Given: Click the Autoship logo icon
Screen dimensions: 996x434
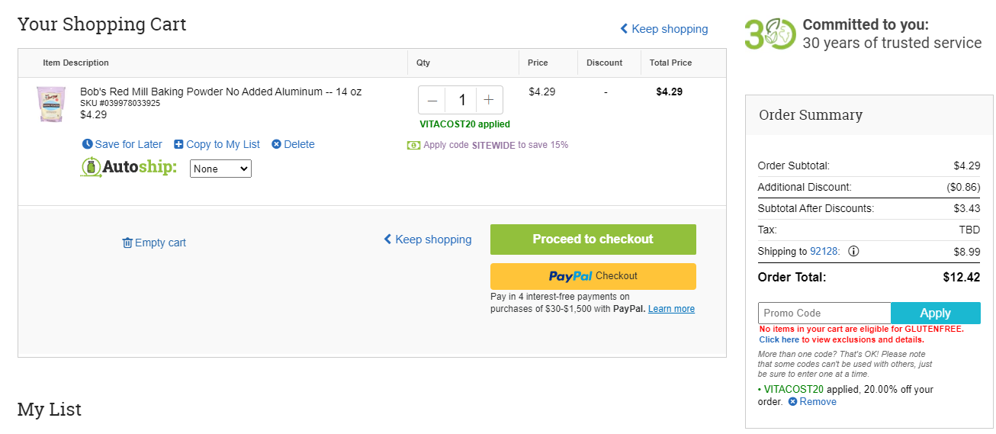Looking at the screenshot, I should click(x=92, y=167).
